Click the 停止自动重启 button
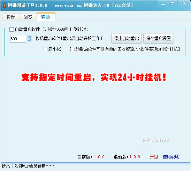 [127, 38]
